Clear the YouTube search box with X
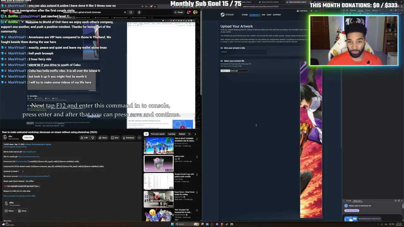 click(125, 12)
